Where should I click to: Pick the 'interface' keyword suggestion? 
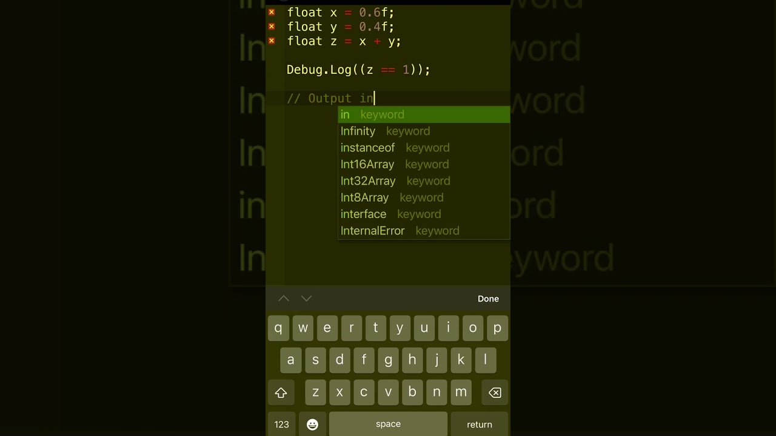tap(424, 214)
